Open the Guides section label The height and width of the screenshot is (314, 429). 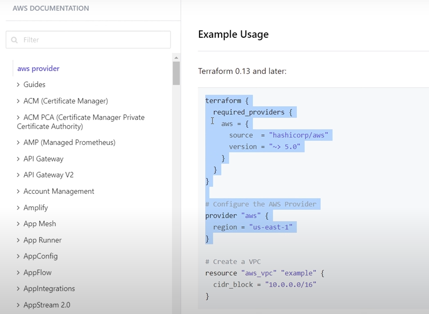point(34,85)
